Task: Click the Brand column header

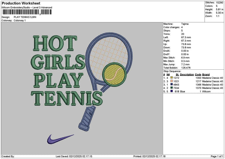Action: (205, 74)
